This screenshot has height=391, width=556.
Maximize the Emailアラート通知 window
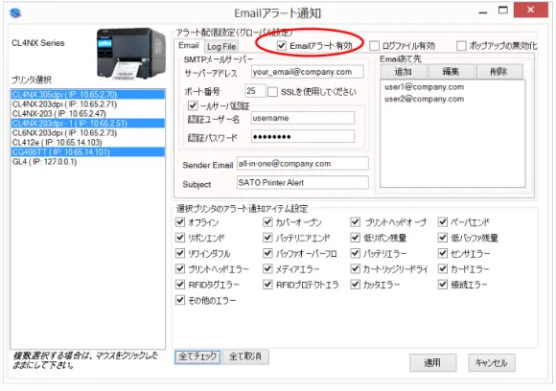tap(503, 11)
